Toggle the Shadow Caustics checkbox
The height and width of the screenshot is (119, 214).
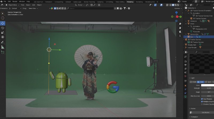202,104
